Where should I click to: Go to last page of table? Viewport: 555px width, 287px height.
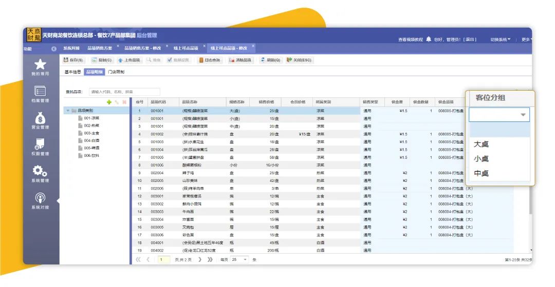(210, 259)
